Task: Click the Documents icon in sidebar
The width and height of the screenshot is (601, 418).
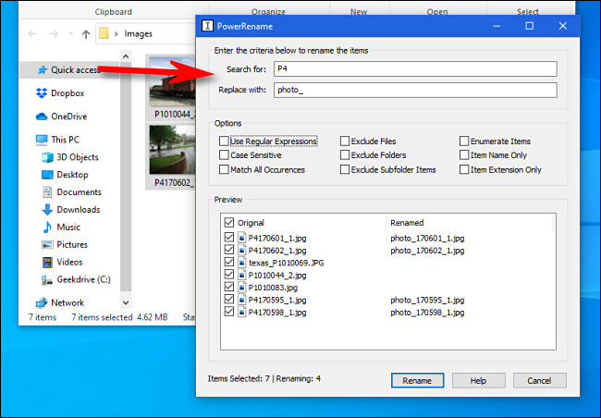Action: point(47,192)
